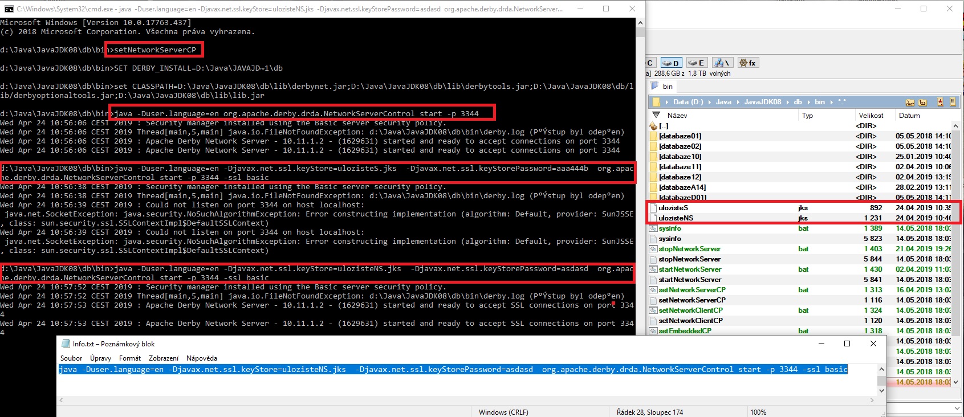Select the ulozisteS jks file name
Screen dimensions: 964x417
click(673, 208)
